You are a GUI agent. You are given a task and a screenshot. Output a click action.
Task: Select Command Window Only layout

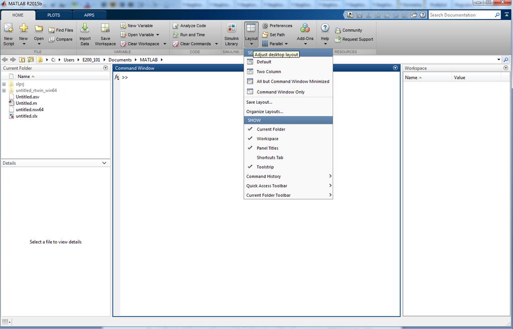(288, 92)
